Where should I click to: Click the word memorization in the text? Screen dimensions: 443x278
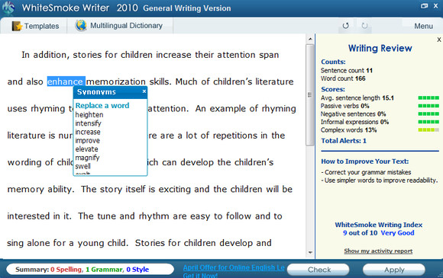115,81
